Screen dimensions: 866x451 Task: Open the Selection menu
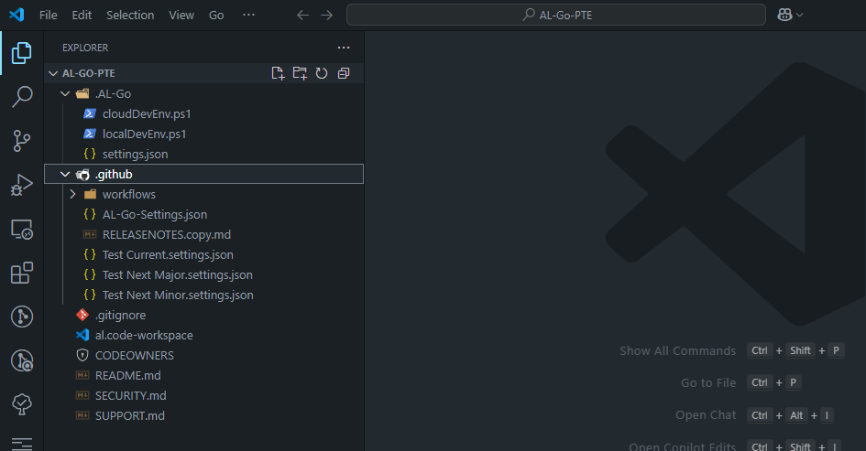tap(130, 16)
